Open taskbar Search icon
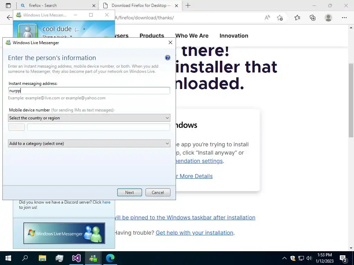Image resolution: width=354 pixels, height=265 pixels. click(25, 258)
